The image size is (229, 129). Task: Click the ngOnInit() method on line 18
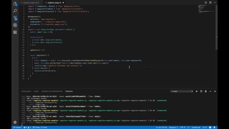tap(37, 50)
